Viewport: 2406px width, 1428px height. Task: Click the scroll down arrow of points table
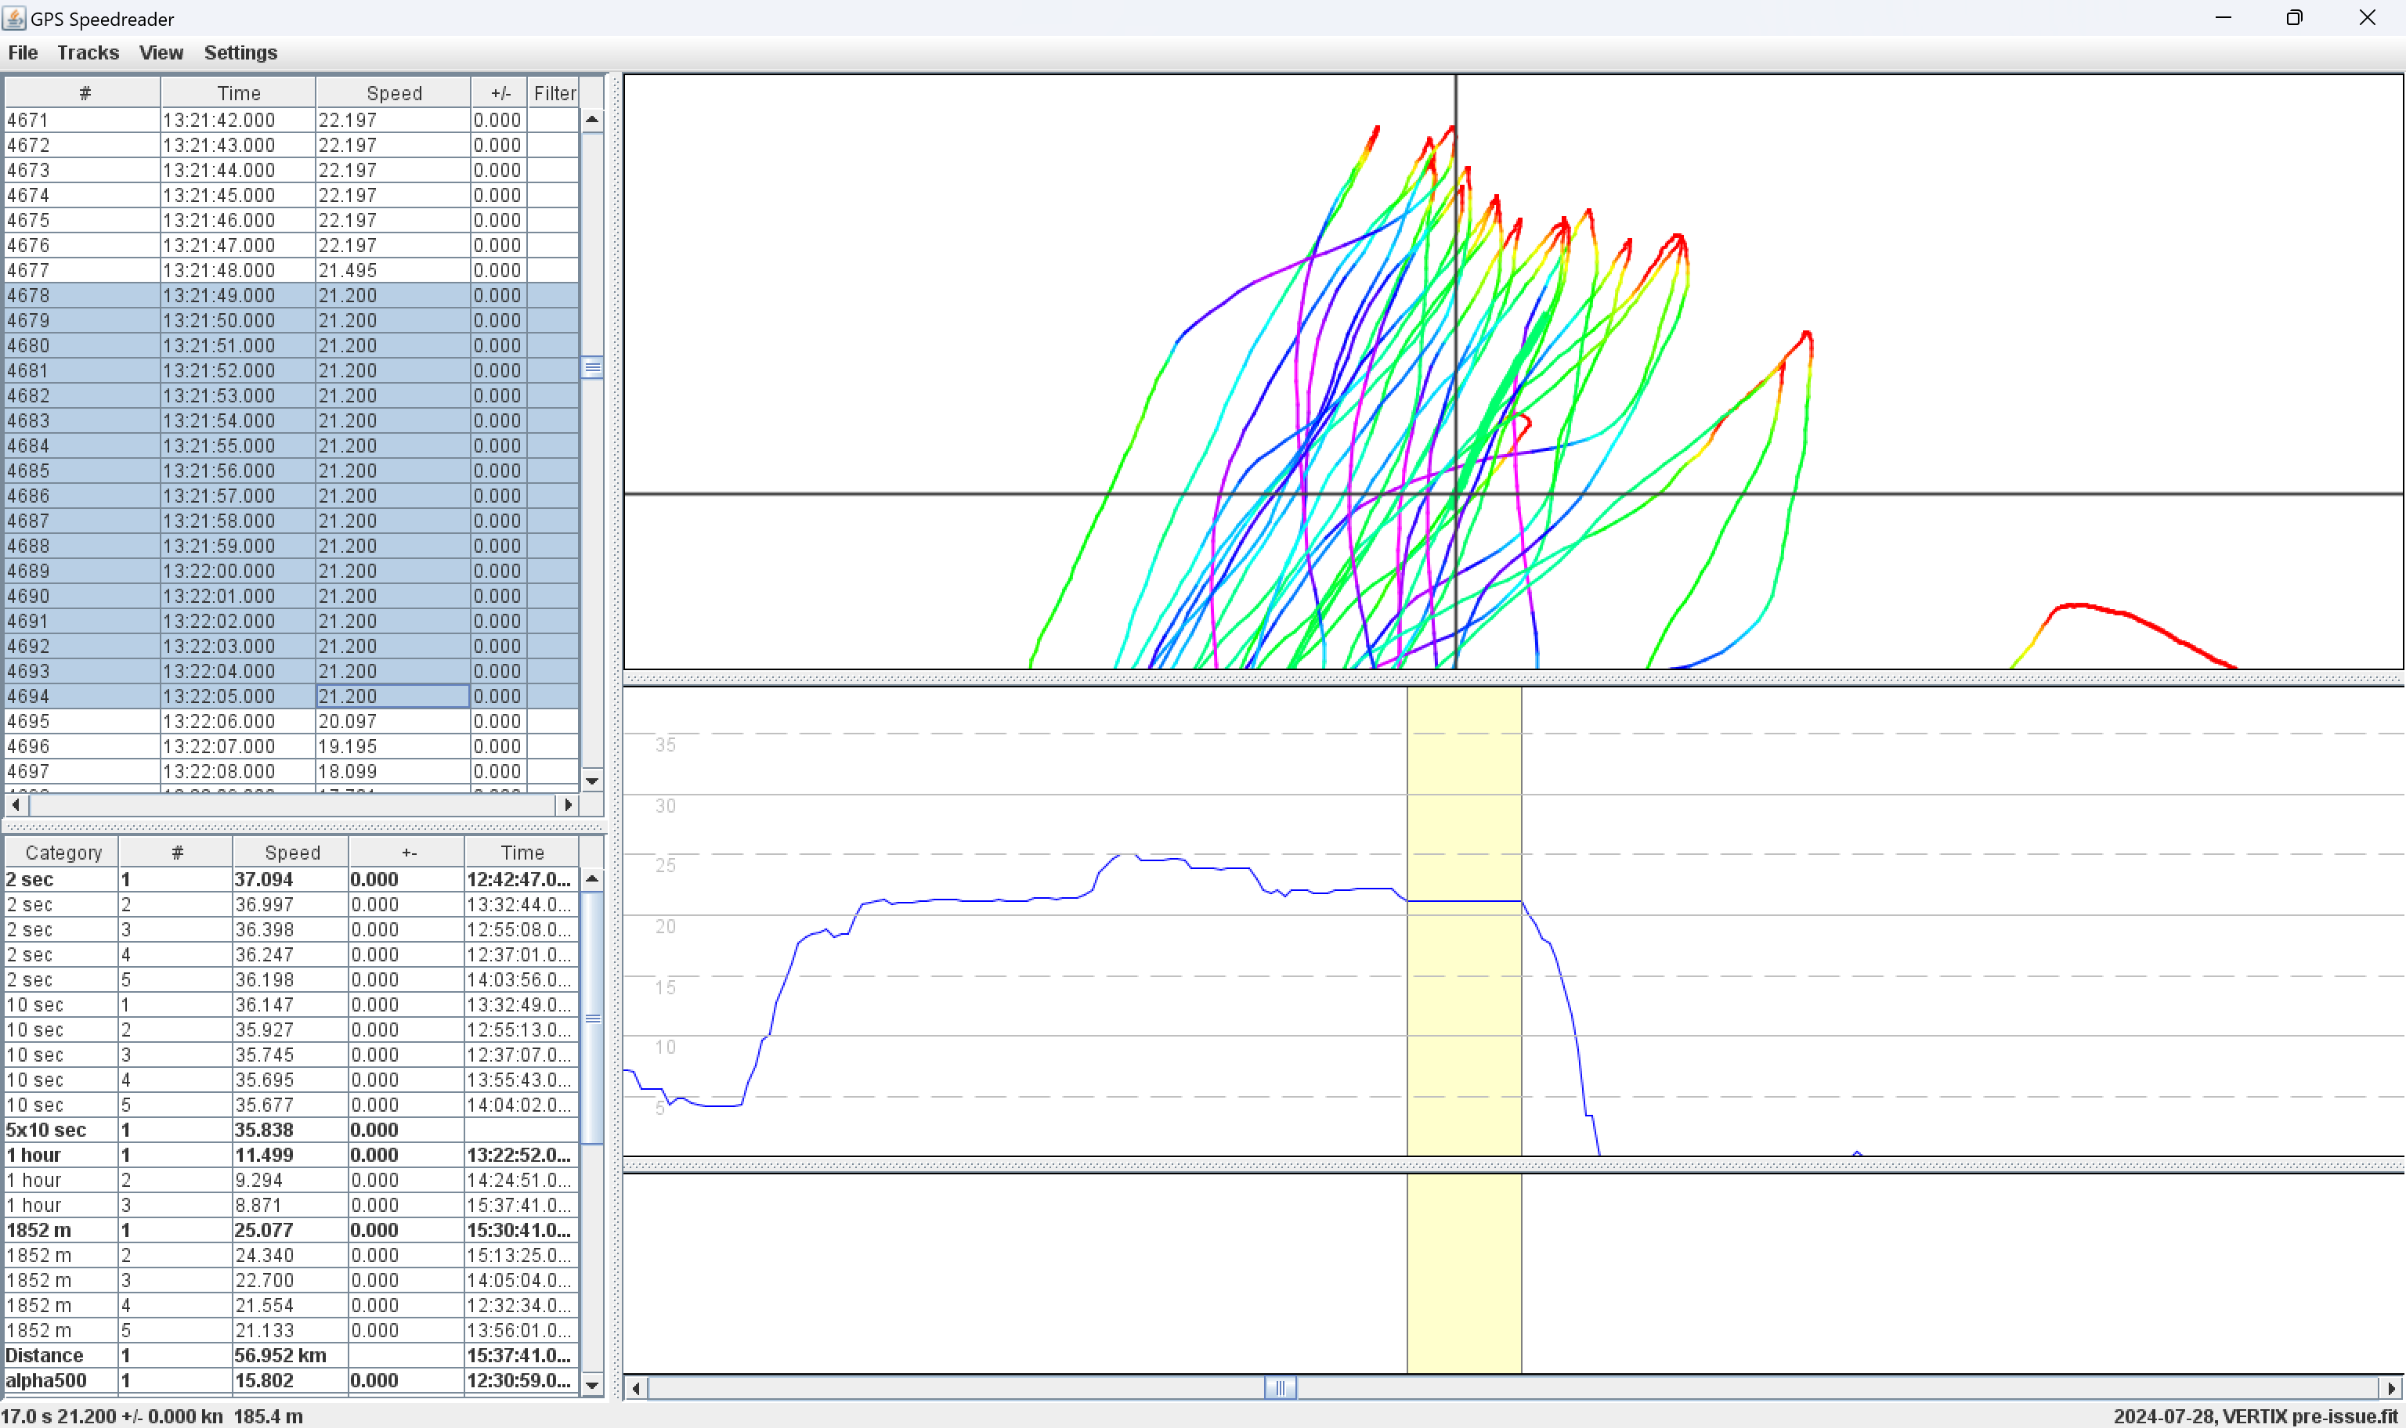tap(592, 781)
